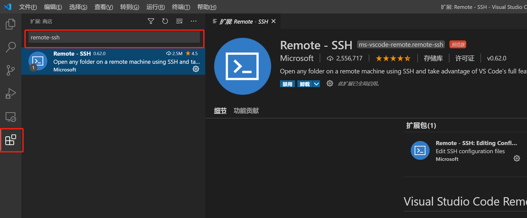Image resolution: width=527 pixels, height=218 pixels.
Task: Click the large Remote - SSH extension logo
Action: coord(242,66)
